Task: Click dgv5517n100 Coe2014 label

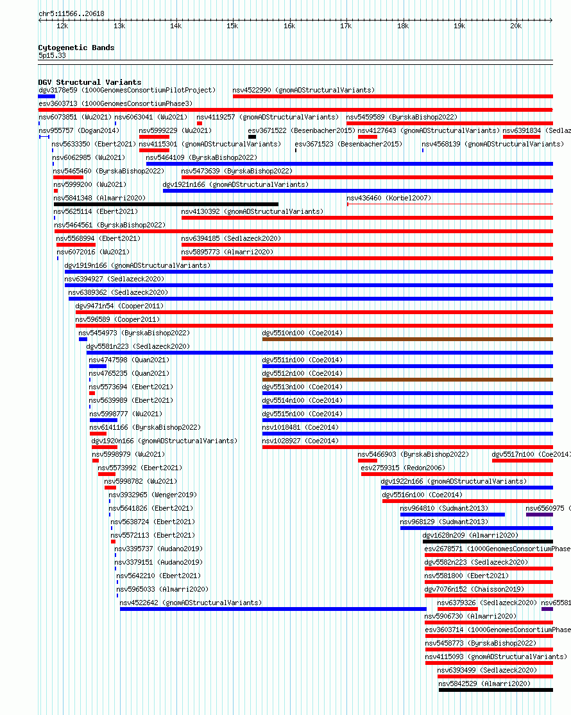Action: (531, 454)
